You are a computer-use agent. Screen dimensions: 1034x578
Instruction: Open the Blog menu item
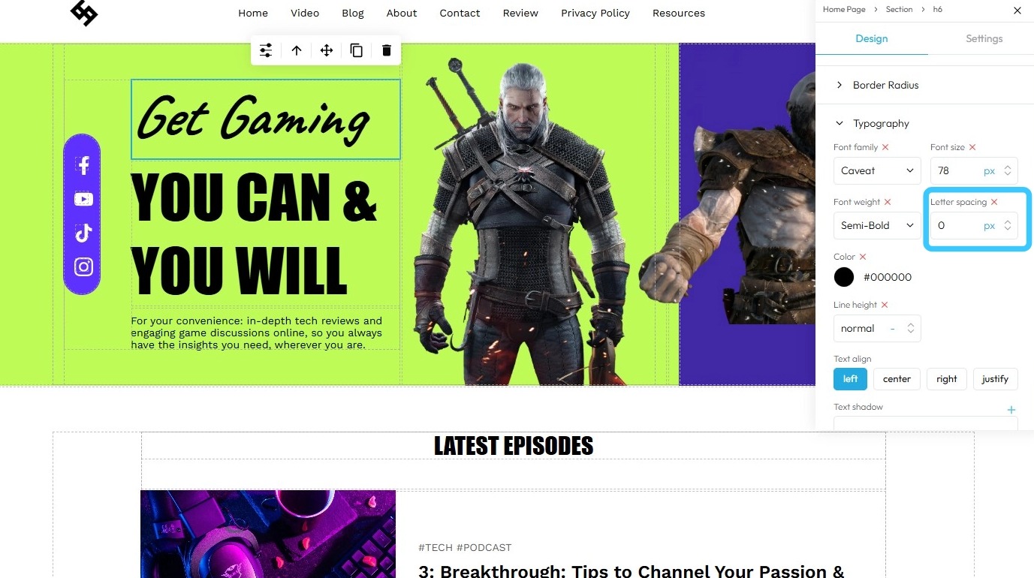353,13
